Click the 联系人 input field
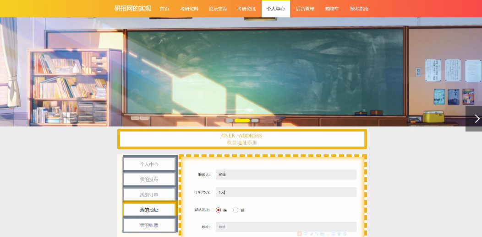 click(286, 174)
